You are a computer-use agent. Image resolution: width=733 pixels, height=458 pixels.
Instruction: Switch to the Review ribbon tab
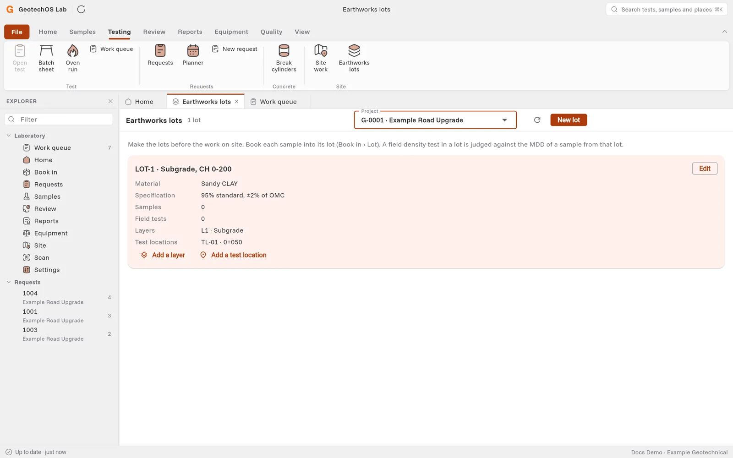(x=154, y=32)
